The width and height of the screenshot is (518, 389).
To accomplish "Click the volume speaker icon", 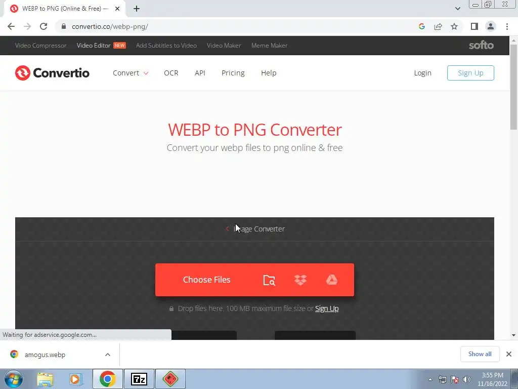I will (467, 379).
